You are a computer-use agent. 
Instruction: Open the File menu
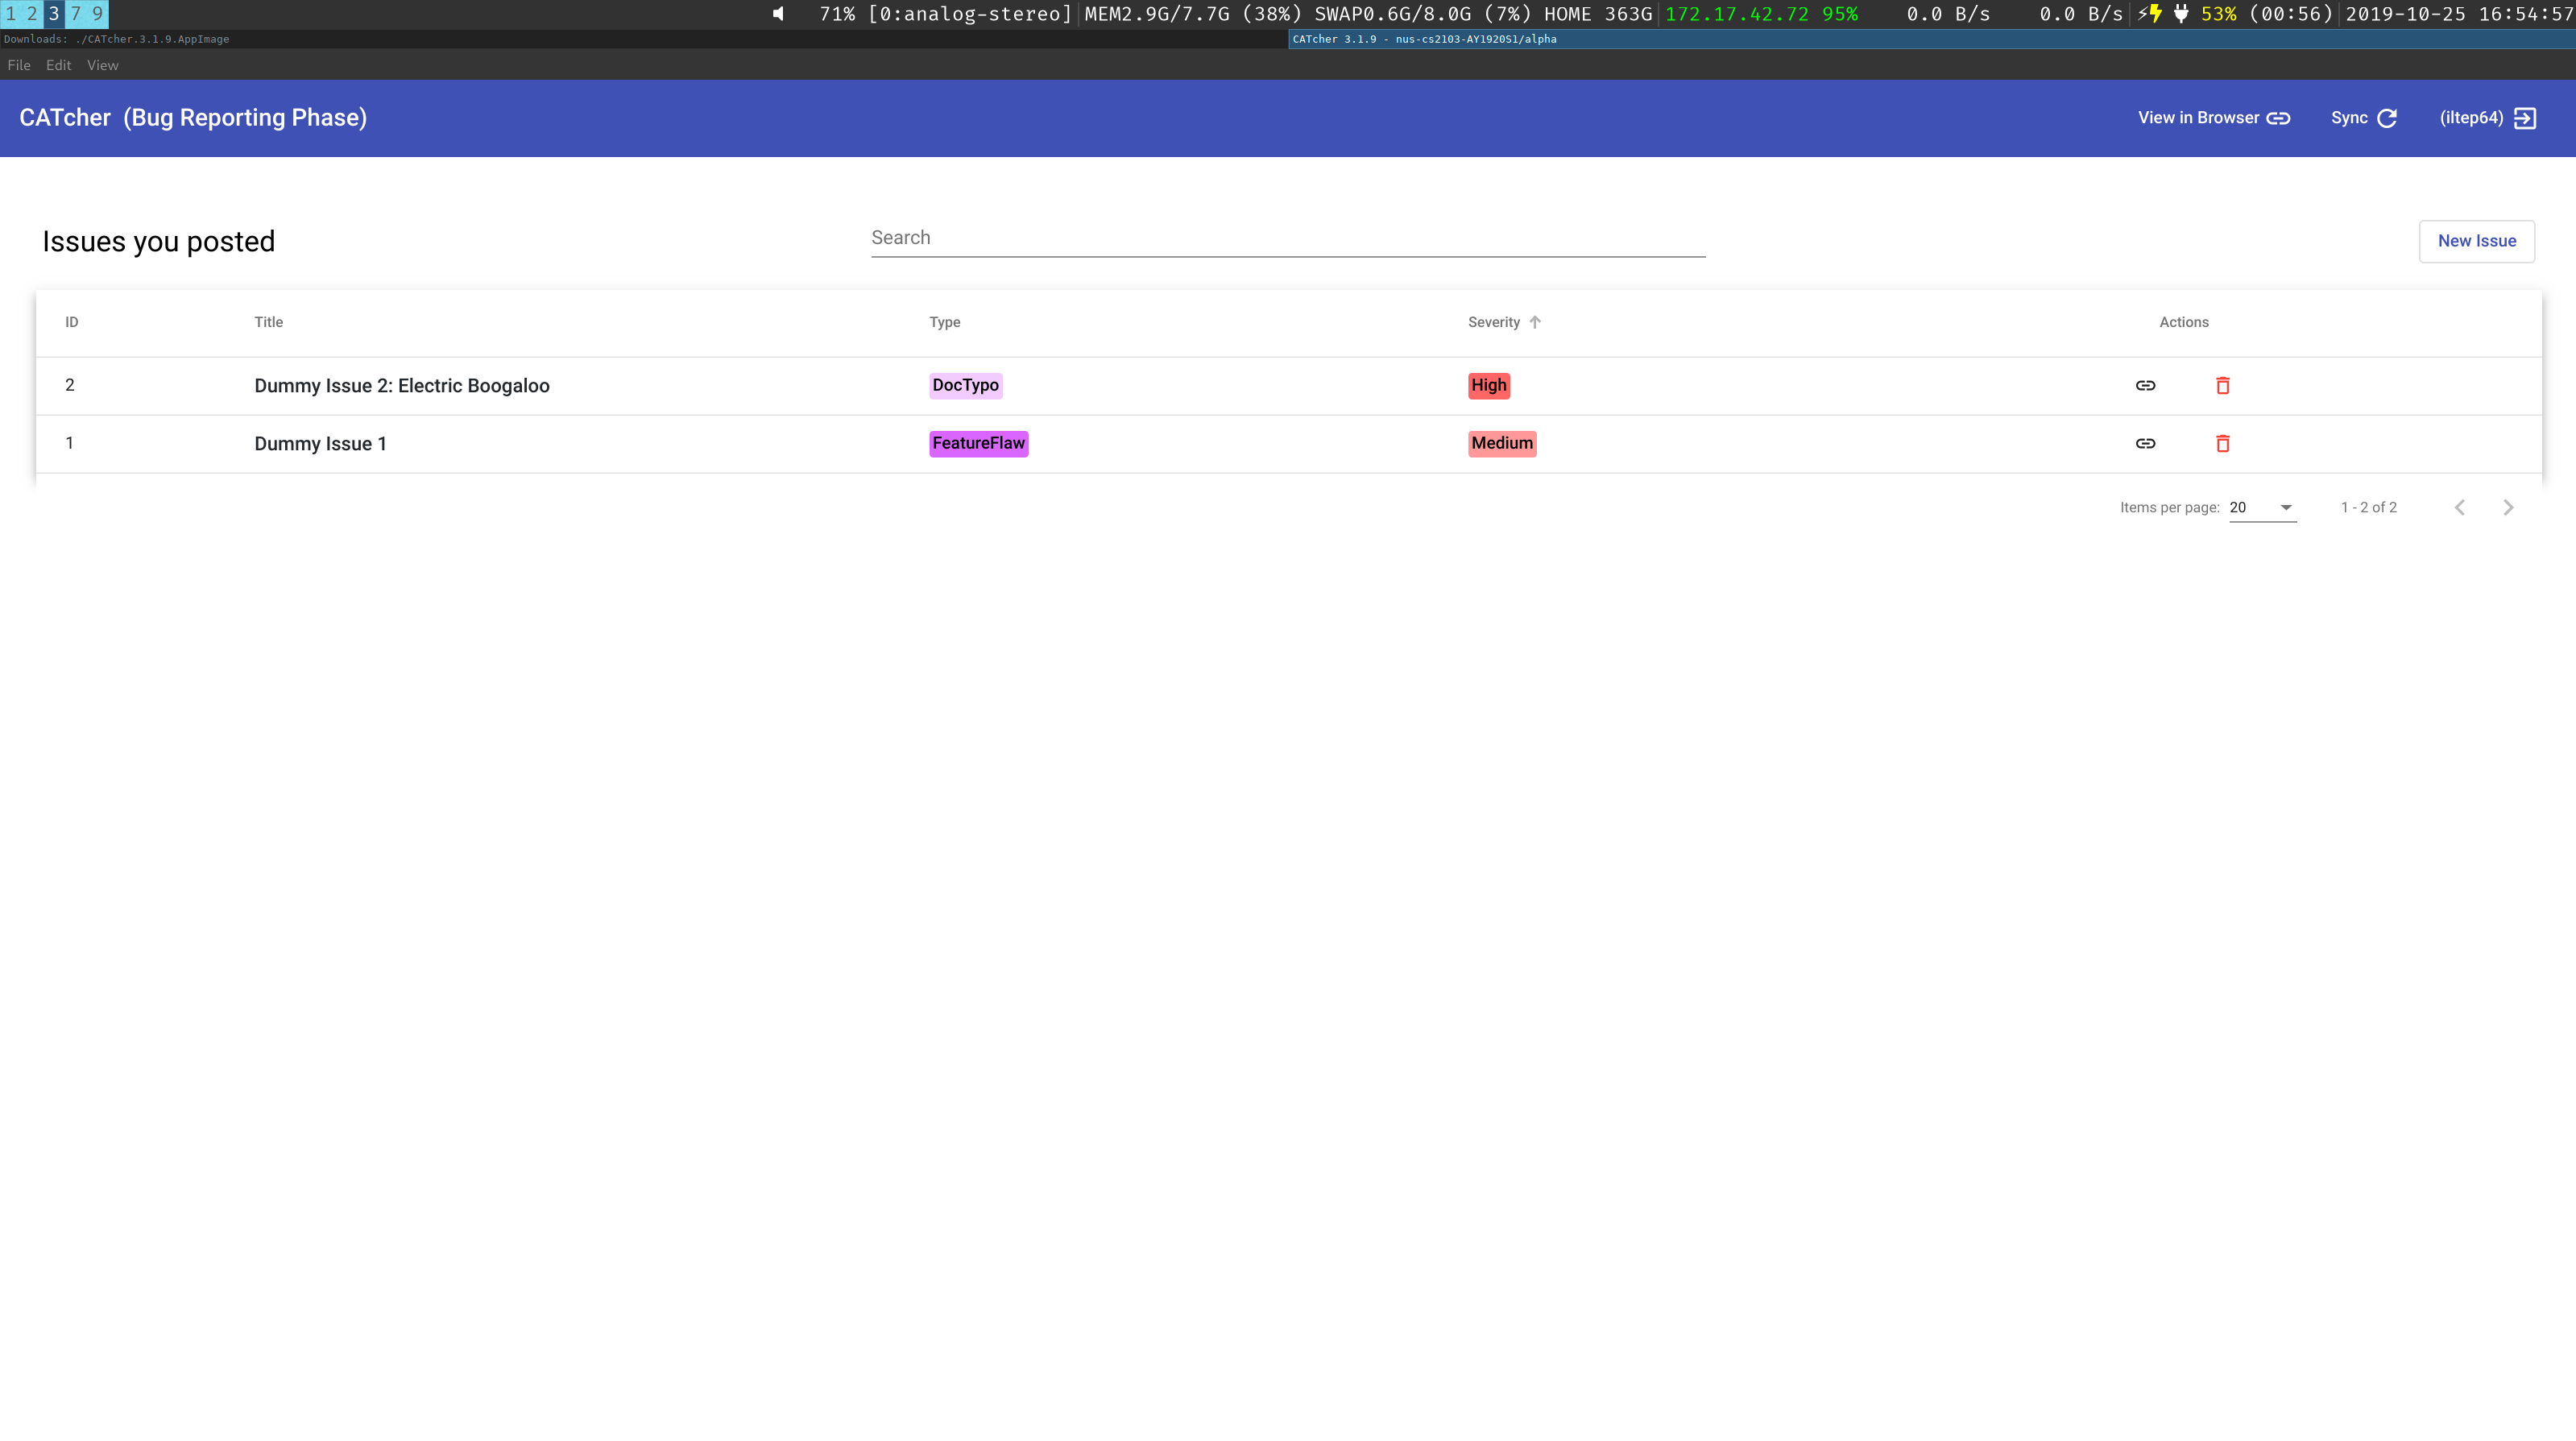pos(19,65)
